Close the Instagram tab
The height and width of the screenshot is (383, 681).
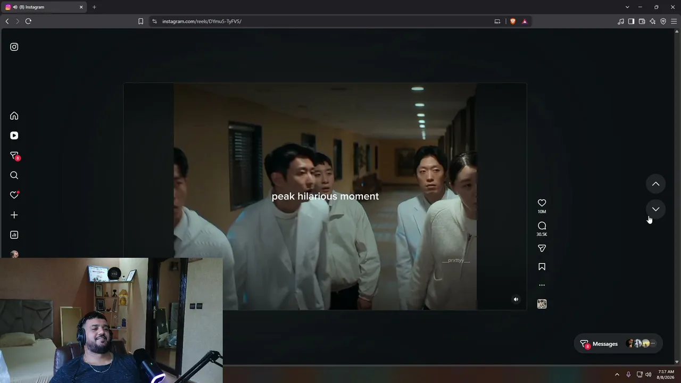click(81, 7)
